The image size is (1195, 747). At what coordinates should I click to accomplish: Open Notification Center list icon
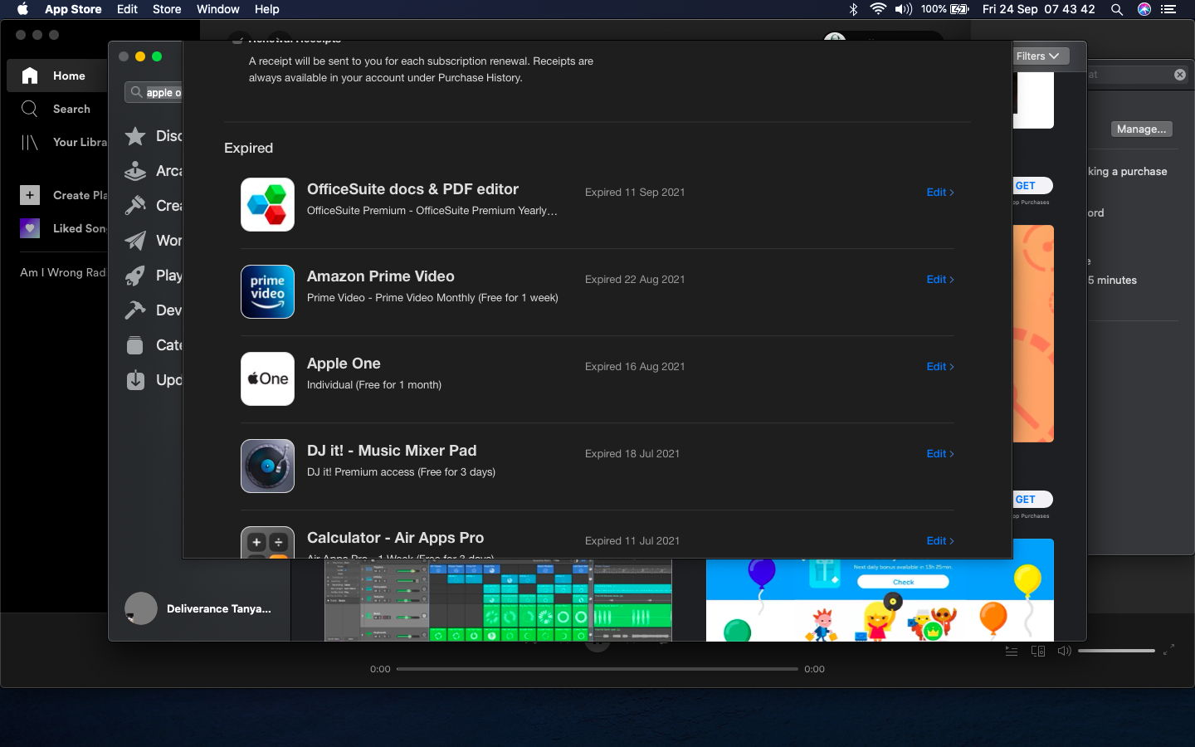(1168, 9)
